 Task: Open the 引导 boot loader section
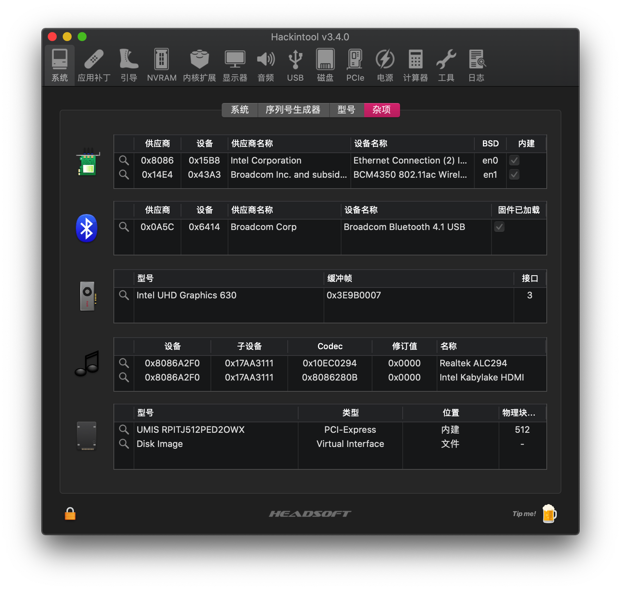pos(129,65)
